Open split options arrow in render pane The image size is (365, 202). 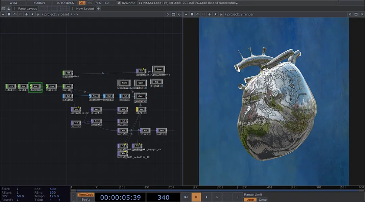pyautogui.click(x=362, y=14)
